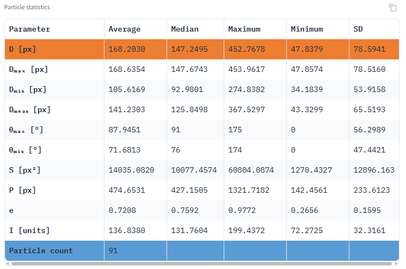Click the value 141.2303

click(x=127, y=110)
